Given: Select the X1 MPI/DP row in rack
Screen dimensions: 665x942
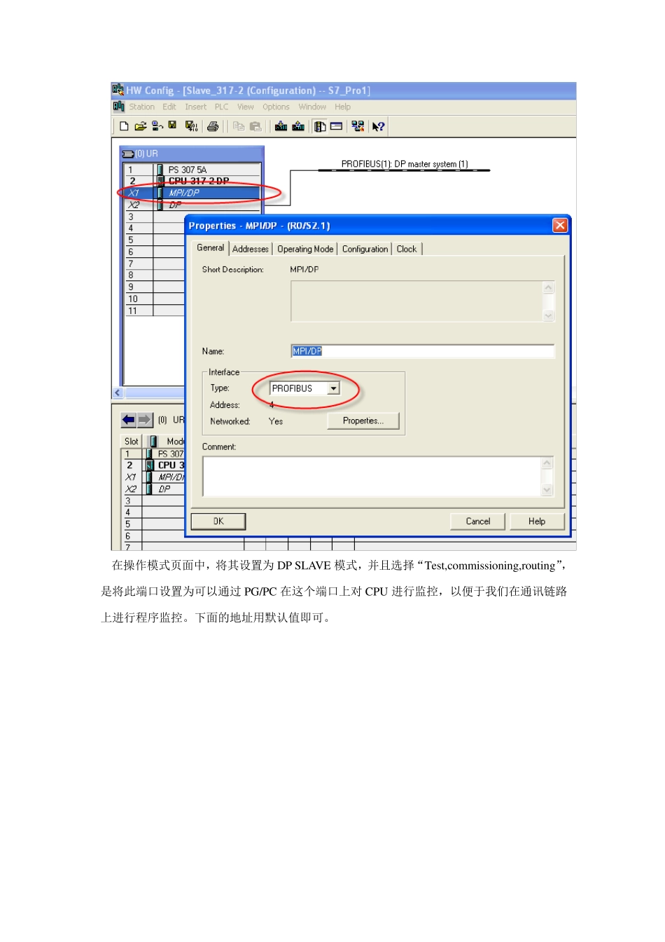Looking at the screenshot, I should [x=193, y=193].
